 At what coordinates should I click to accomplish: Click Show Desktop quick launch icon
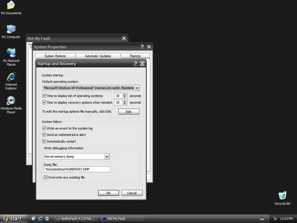click(x=34, y=219)
